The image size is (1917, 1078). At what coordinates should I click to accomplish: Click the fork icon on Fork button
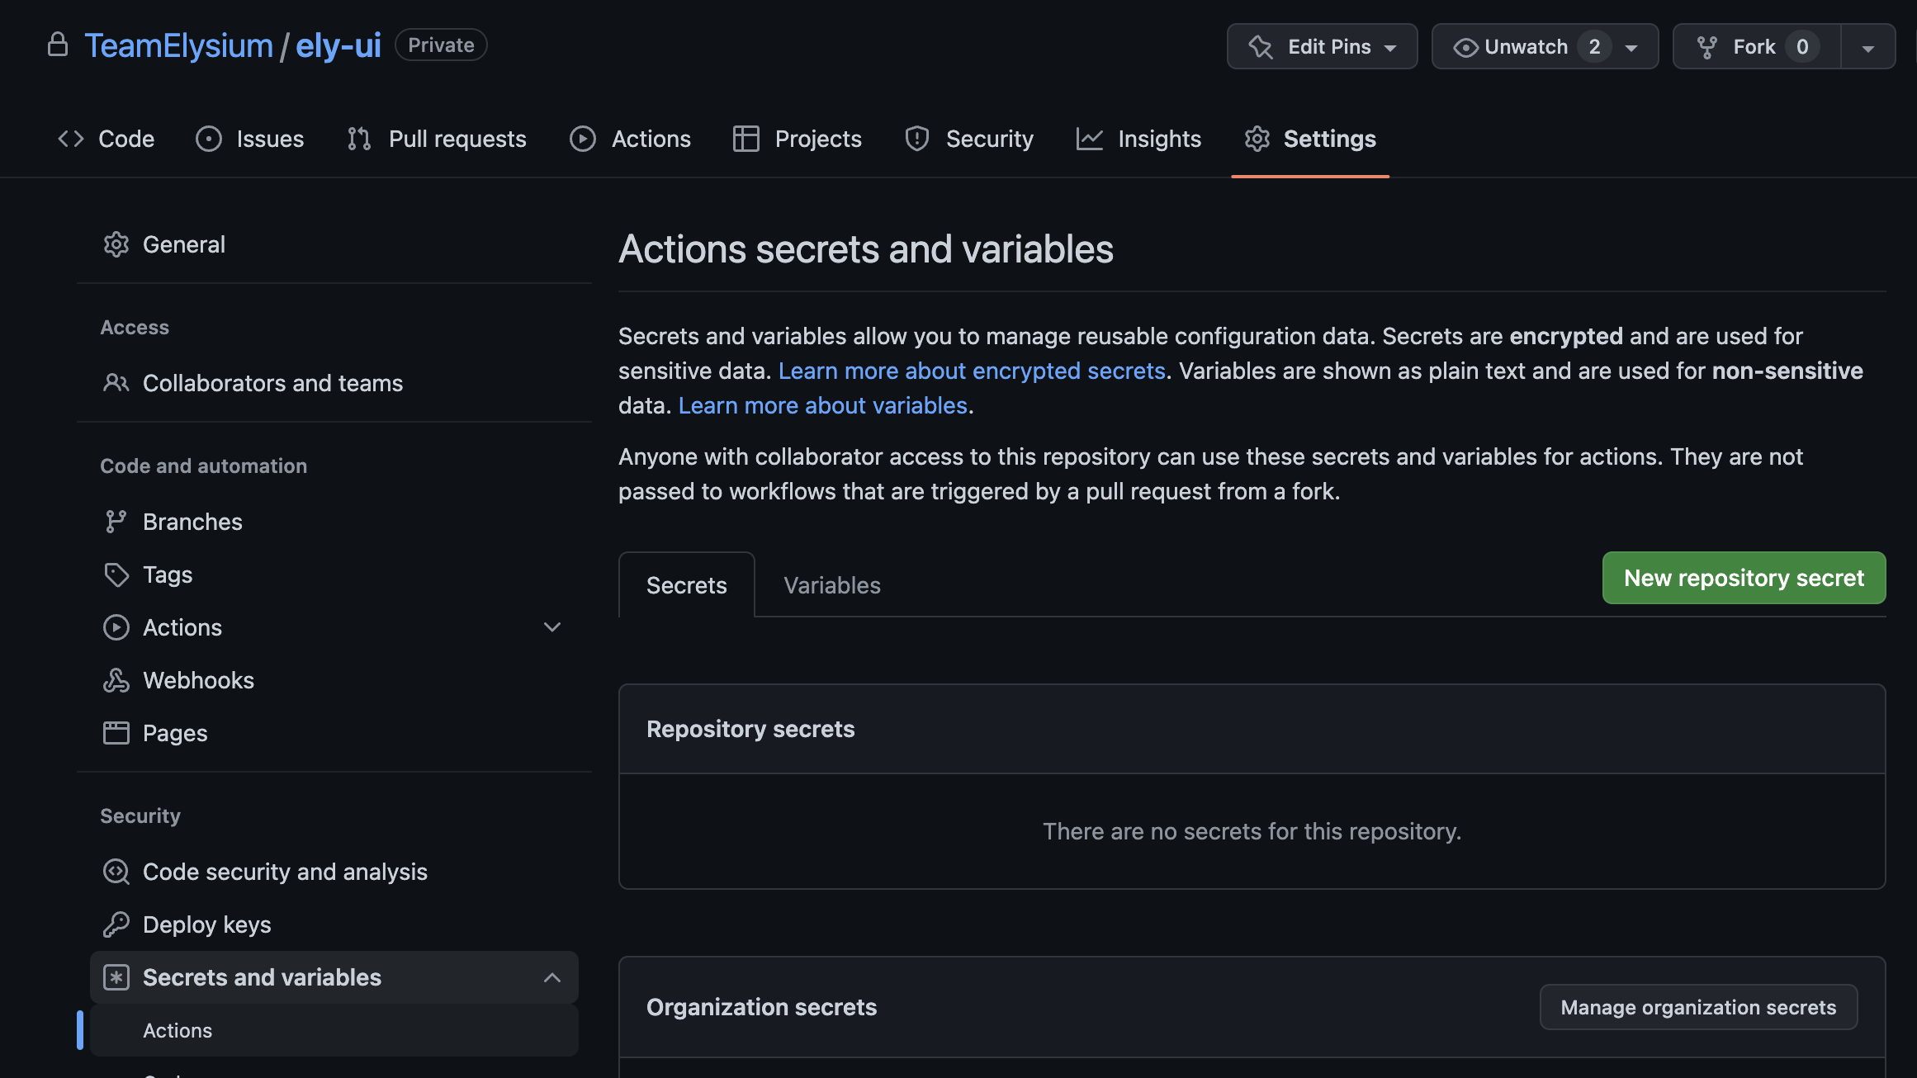(1707, 47)
